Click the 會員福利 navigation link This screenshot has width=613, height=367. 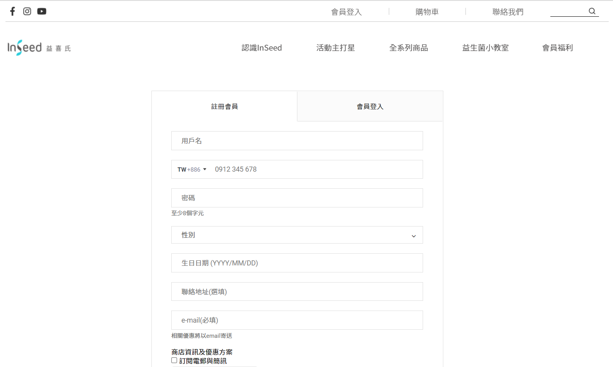557,48
